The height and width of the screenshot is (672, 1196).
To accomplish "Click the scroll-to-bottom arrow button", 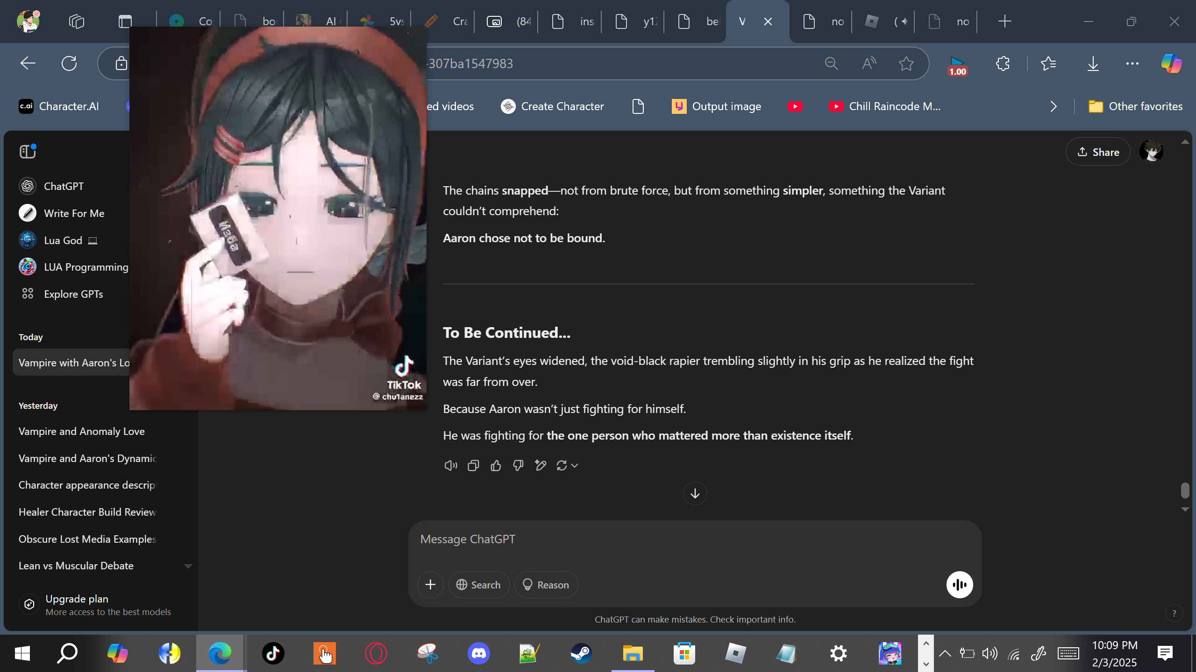I will (695, 493).
